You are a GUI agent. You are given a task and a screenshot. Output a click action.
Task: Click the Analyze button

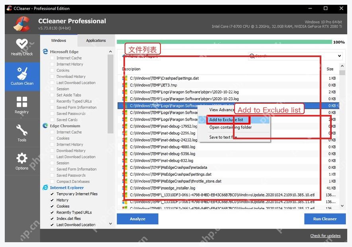[138, 219]
